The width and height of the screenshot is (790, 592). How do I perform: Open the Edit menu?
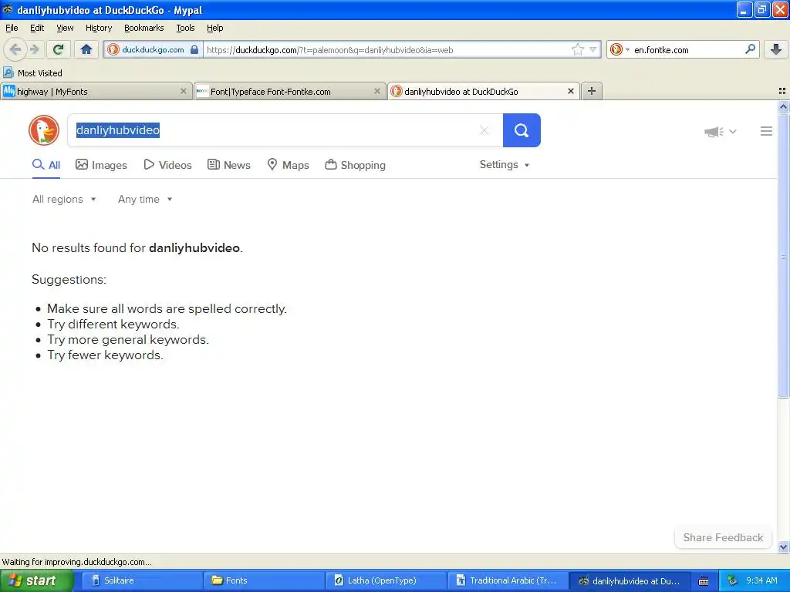[37, 28]
